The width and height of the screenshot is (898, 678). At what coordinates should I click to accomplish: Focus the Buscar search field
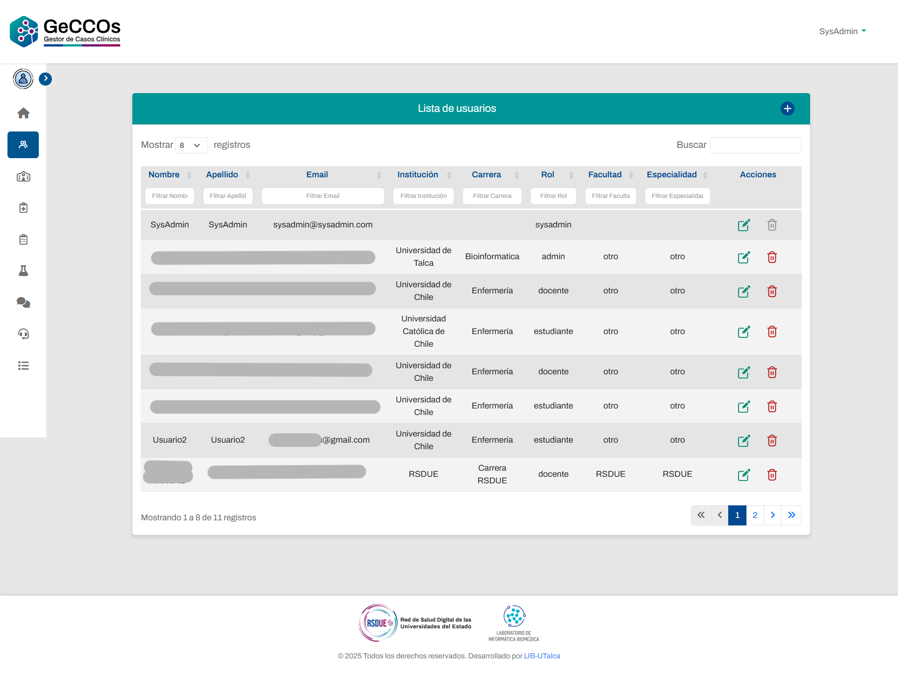point(755,145)
